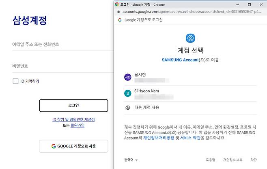Click GOOGLE 계정으로 사용 button

click(73, 146)
